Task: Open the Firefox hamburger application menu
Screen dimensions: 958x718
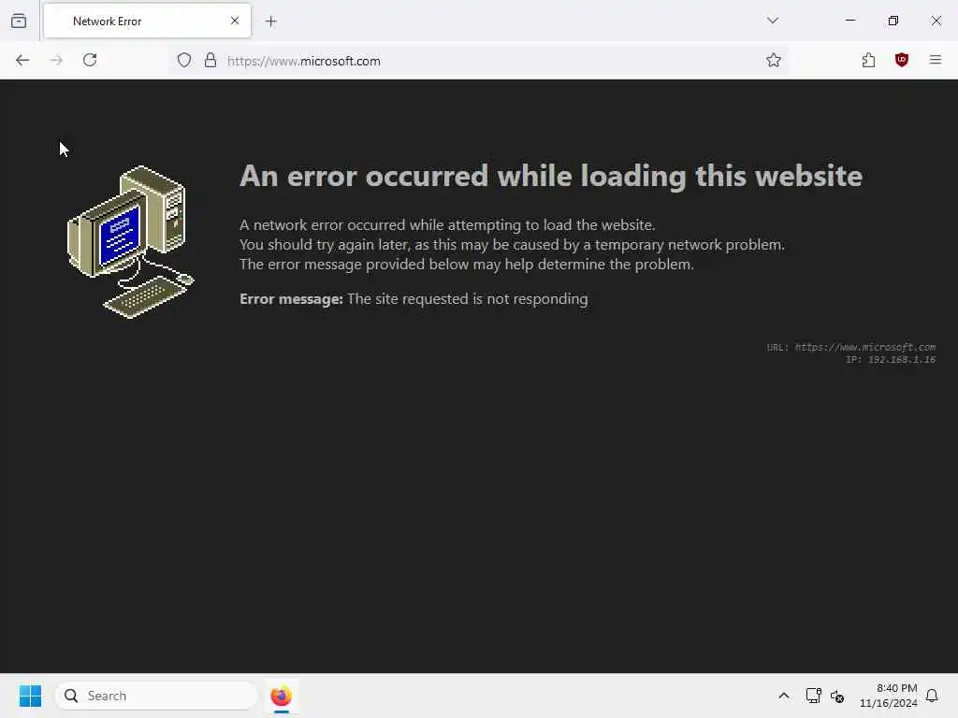Action: pos(936,60)
